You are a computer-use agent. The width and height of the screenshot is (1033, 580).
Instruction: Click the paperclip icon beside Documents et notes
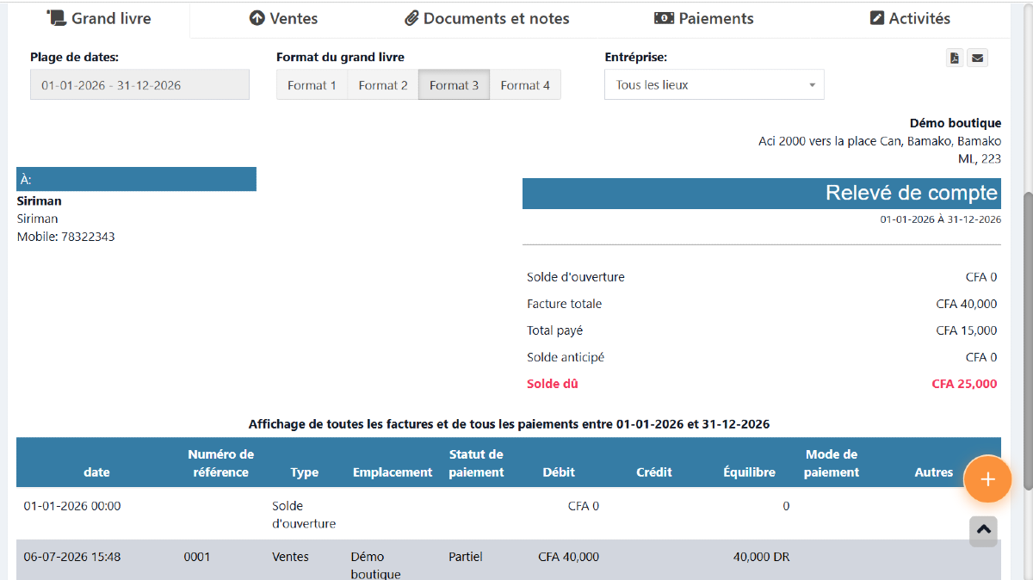click(x=411, y=18)
